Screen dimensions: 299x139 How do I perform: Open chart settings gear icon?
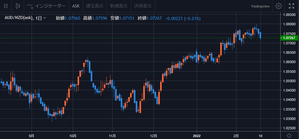(x=279, y=6)
